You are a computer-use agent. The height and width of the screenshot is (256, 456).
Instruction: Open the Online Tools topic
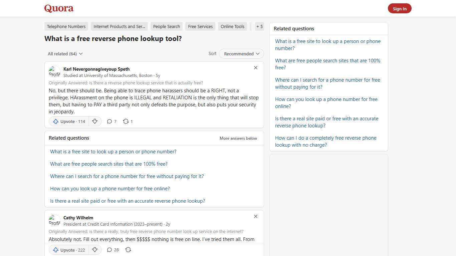click(232, 26)
